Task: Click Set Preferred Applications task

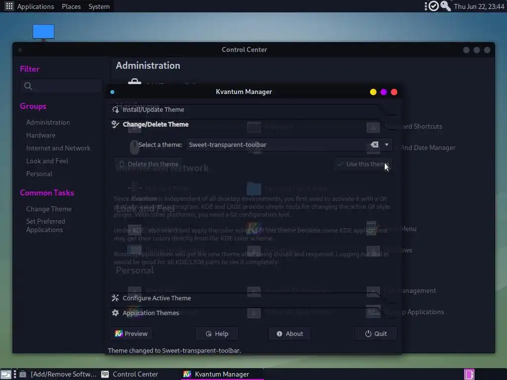Action: tap(46, 226)
